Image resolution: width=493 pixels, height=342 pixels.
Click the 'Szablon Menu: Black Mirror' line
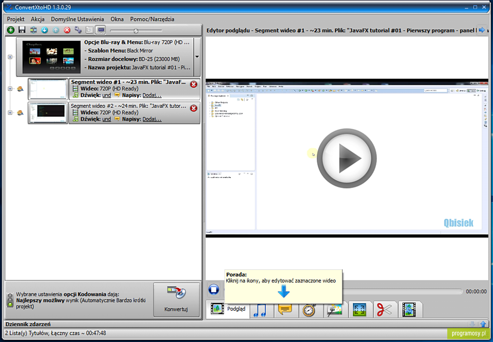tap(118, 51)
